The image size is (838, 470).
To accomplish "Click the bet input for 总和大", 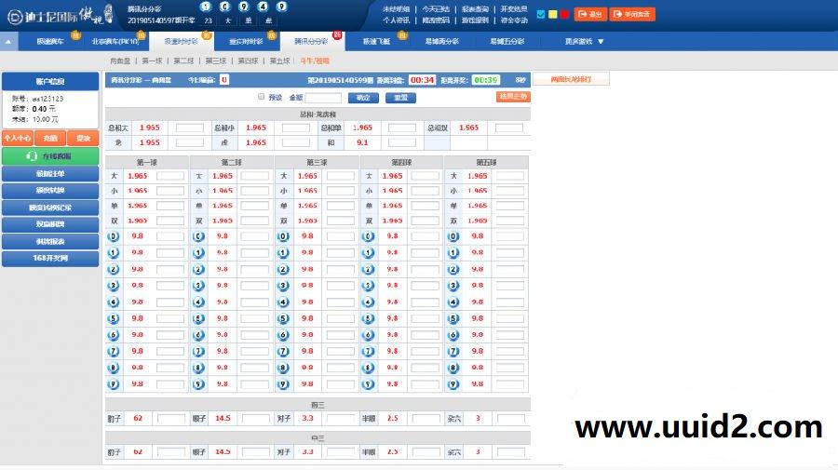I will [190, 128].
